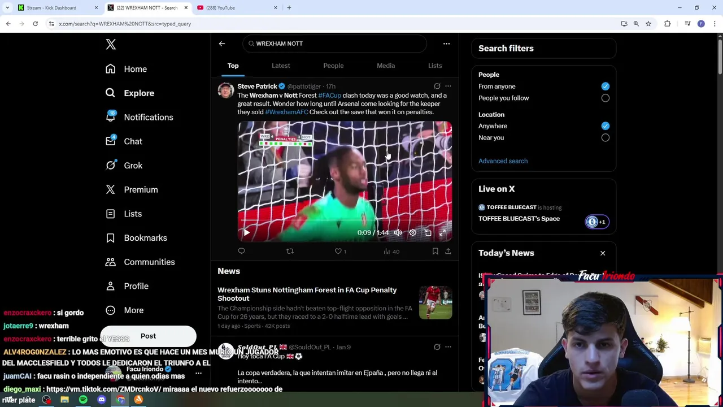Image resolution: width=723 pixels, height=407 pixels.
Task: Click the WREXHAM NOTT search field
Action: [x=334, y=44]
